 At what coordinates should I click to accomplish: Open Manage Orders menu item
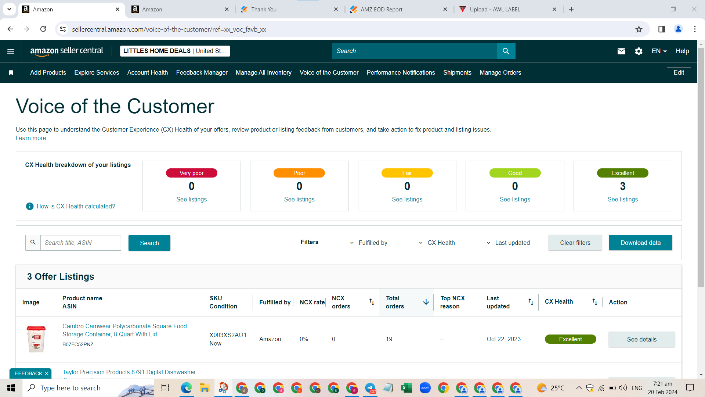(x=500, y=73)
